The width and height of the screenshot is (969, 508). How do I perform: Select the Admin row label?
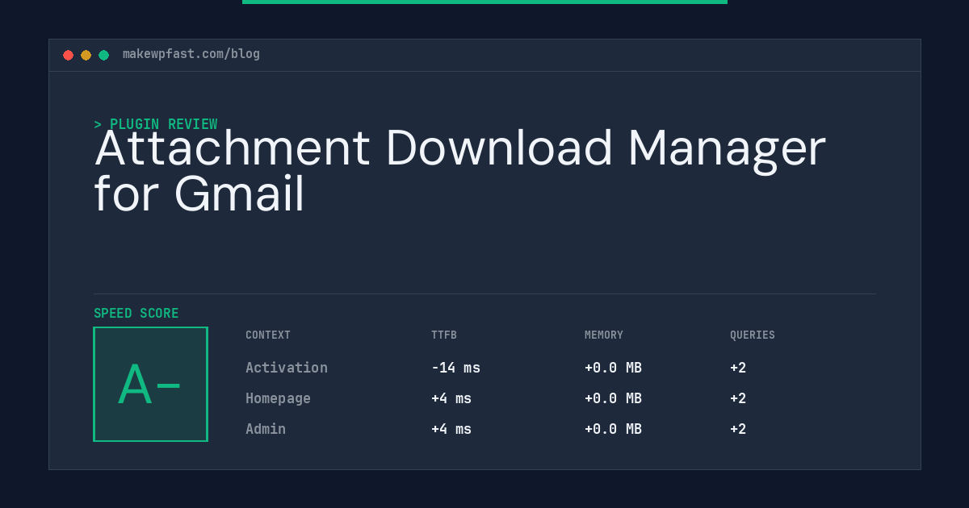click(x=266, y=429)
